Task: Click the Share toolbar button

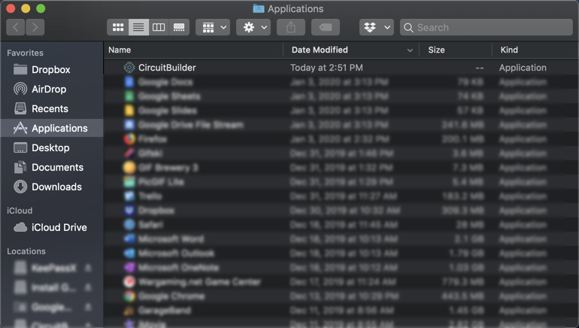Action: 291,27
